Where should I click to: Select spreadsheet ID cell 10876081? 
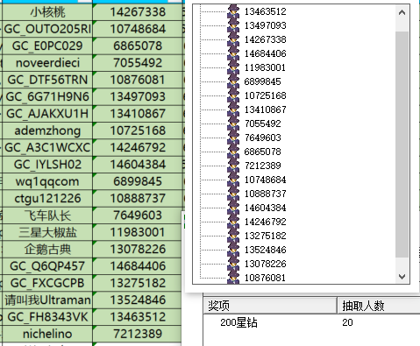[138, 80]
